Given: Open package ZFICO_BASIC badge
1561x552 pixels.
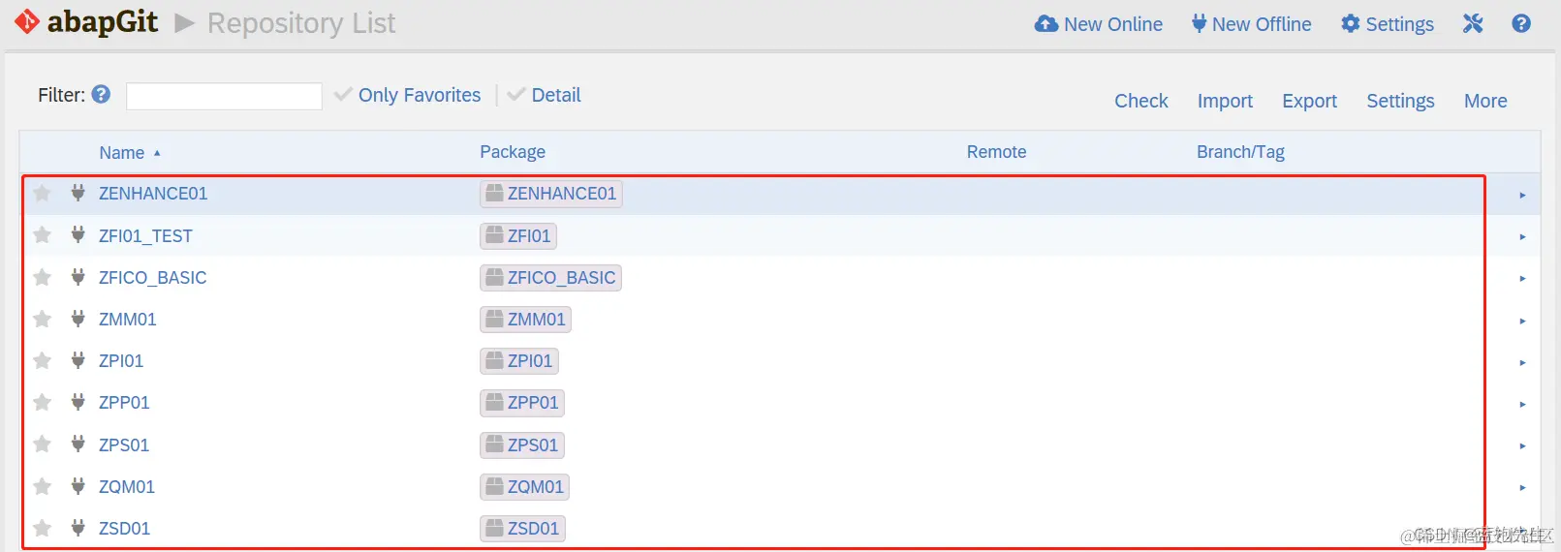Looking at the screenshot, I should click(550, 278).
